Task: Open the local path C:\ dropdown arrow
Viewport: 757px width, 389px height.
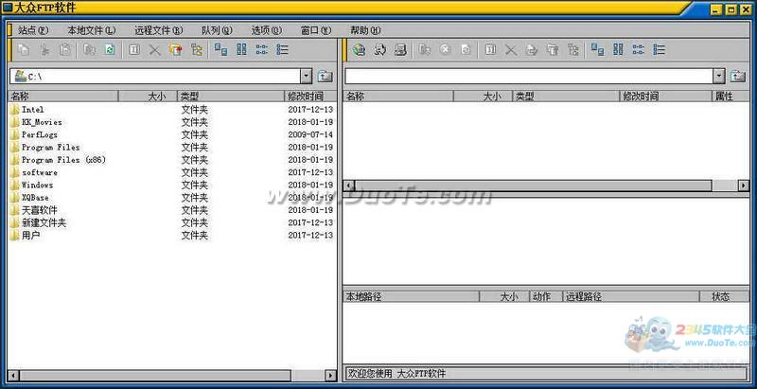Action: [306, 77]
